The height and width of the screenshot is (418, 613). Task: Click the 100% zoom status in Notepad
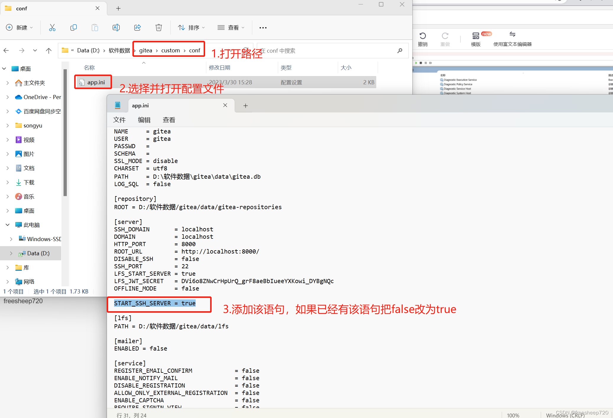(513, 415)
